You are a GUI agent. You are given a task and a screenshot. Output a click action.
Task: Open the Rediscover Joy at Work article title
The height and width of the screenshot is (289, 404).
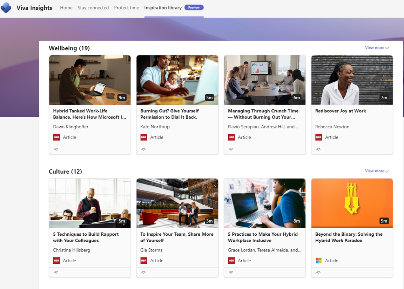pyautogui.click(x=341, y=111)
